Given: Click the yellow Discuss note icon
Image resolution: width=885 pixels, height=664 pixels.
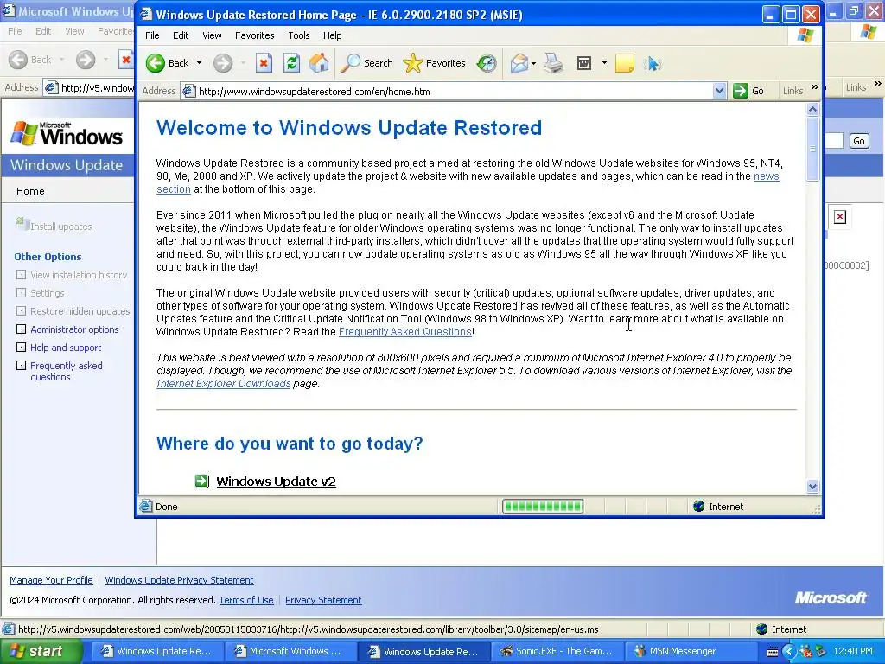Looking at the screenshot, I should coord(624,63).
